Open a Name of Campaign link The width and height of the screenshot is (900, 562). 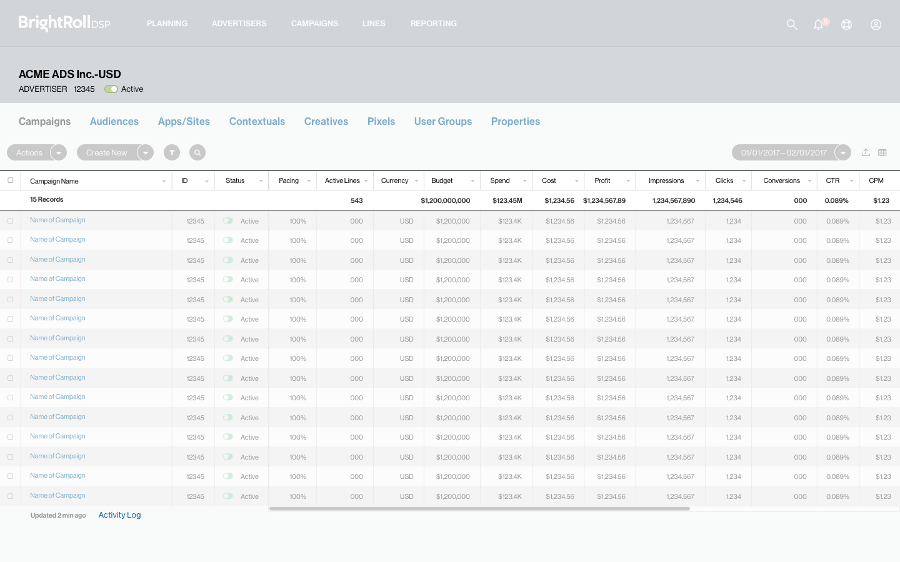tap(57, 220)
